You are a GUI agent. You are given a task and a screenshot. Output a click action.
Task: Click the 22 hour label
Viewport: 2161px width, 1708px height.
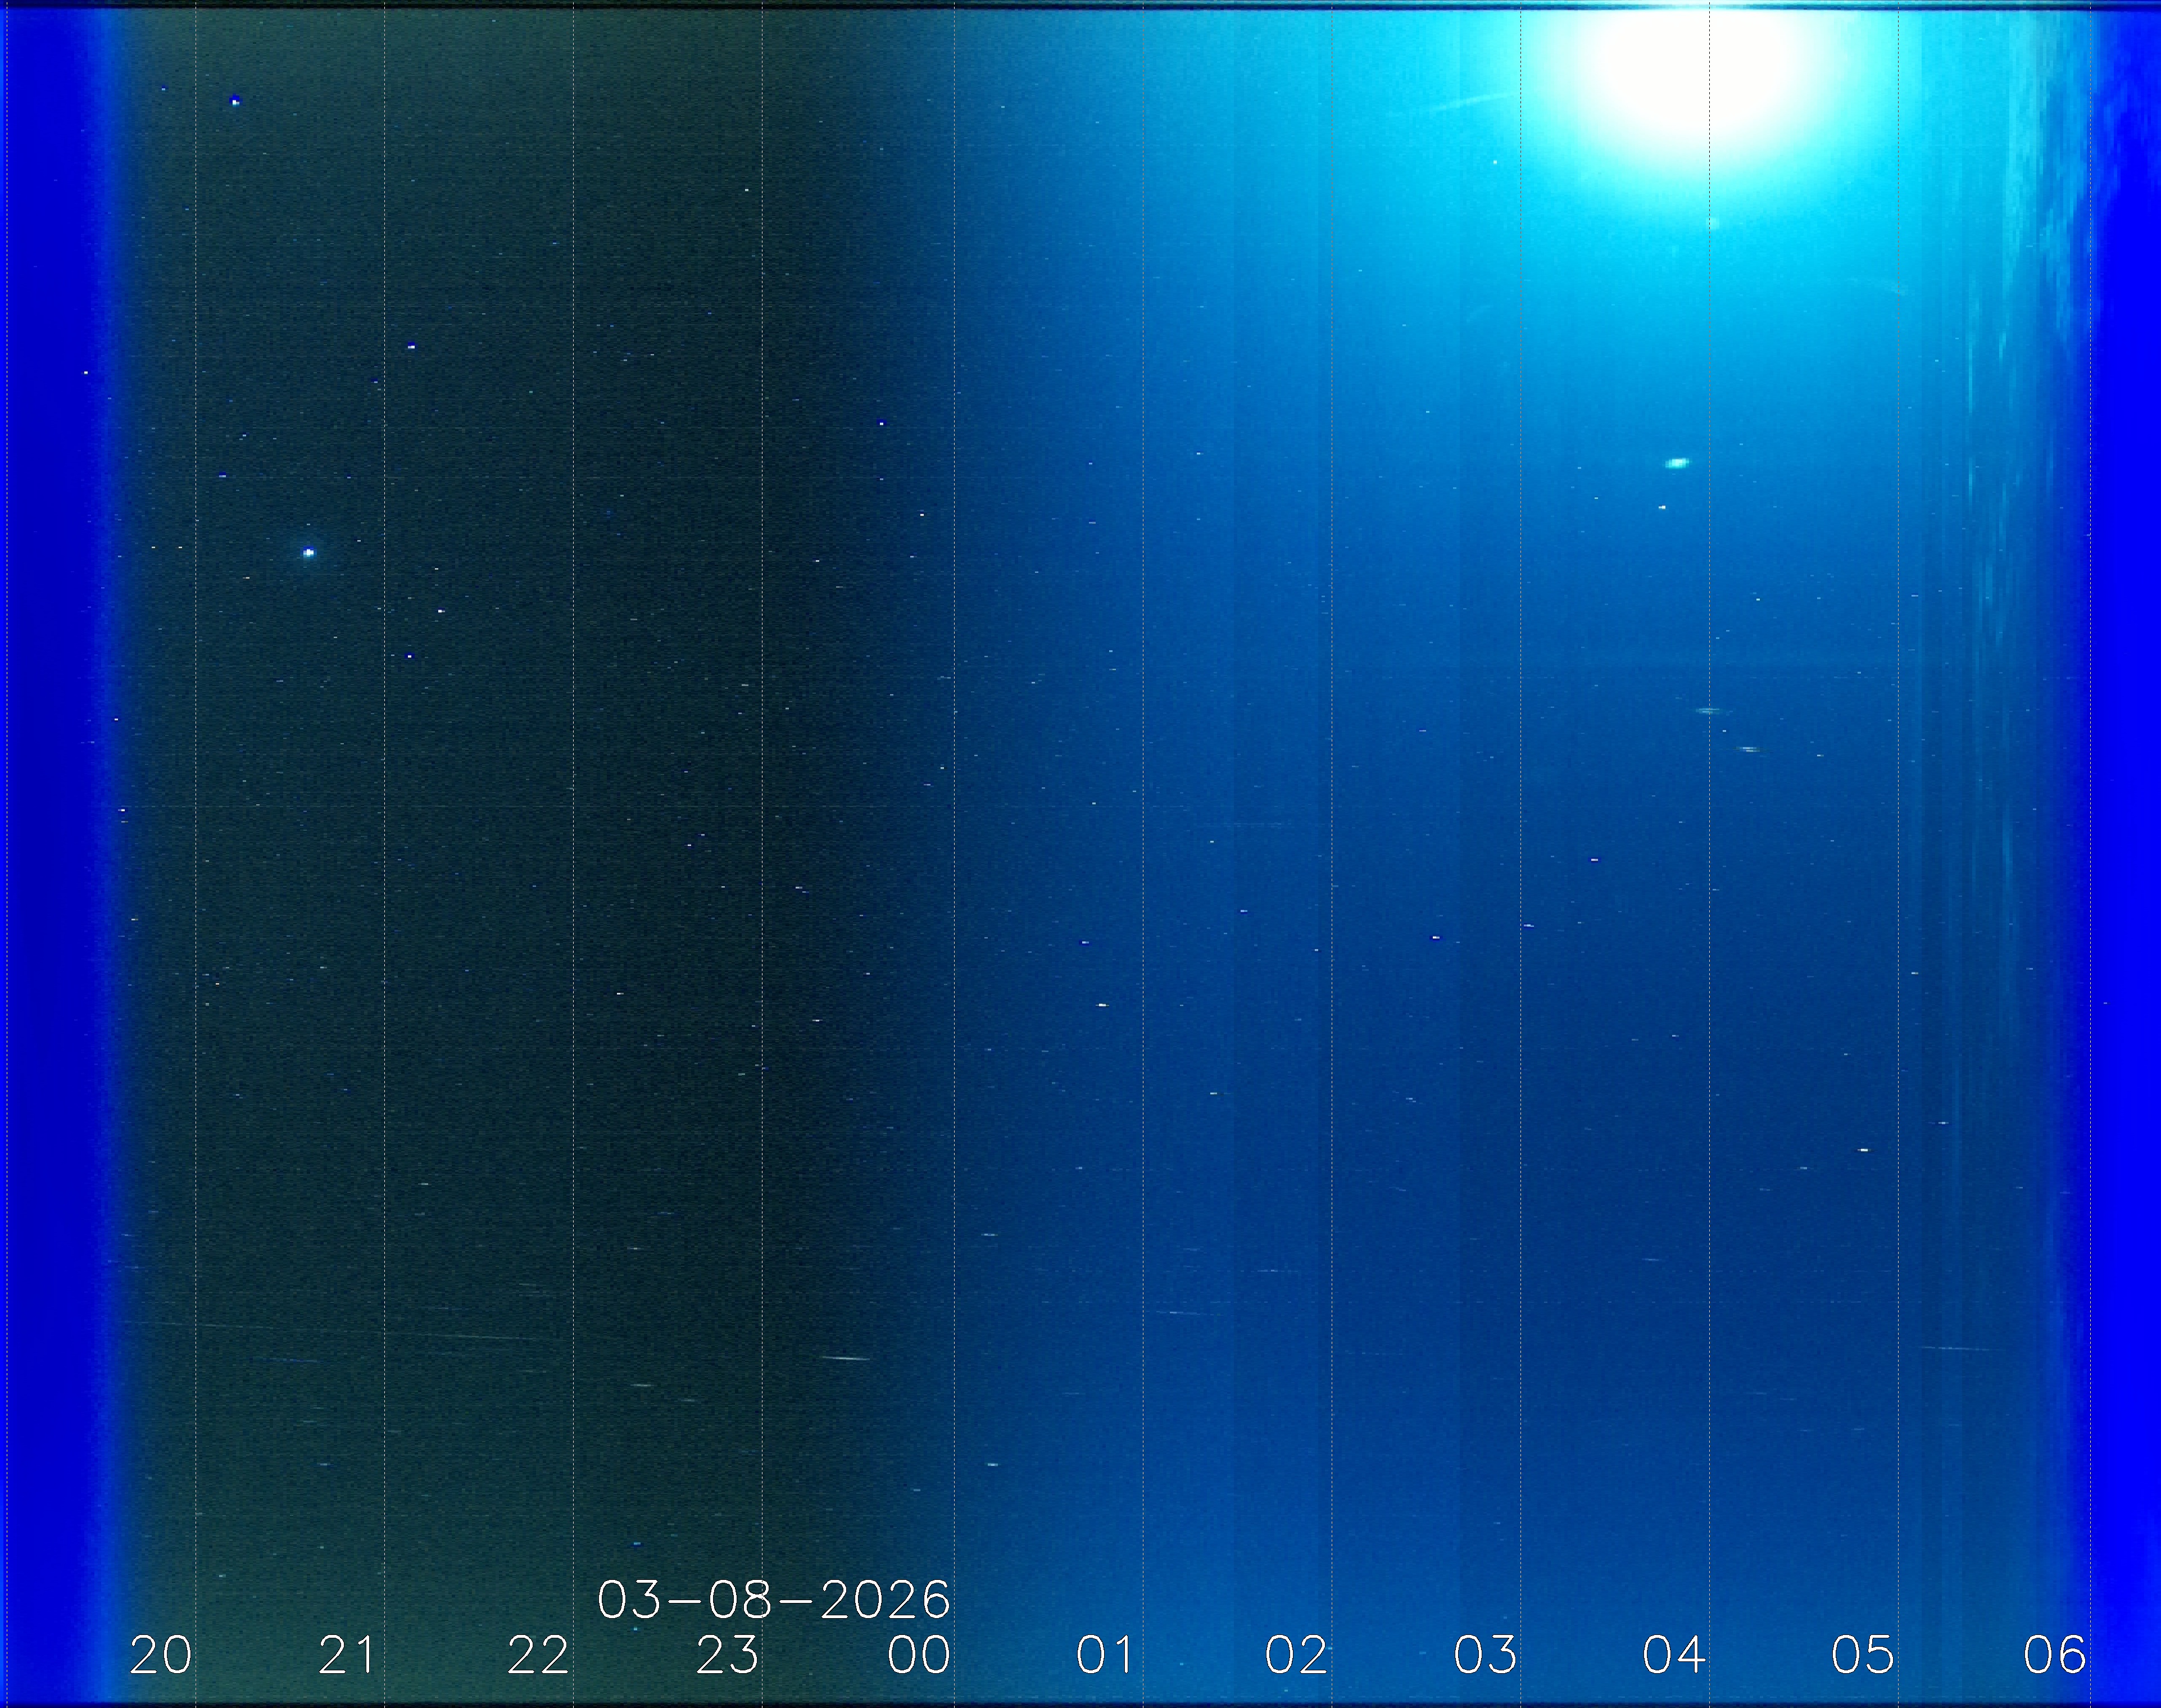(538, 1656)
